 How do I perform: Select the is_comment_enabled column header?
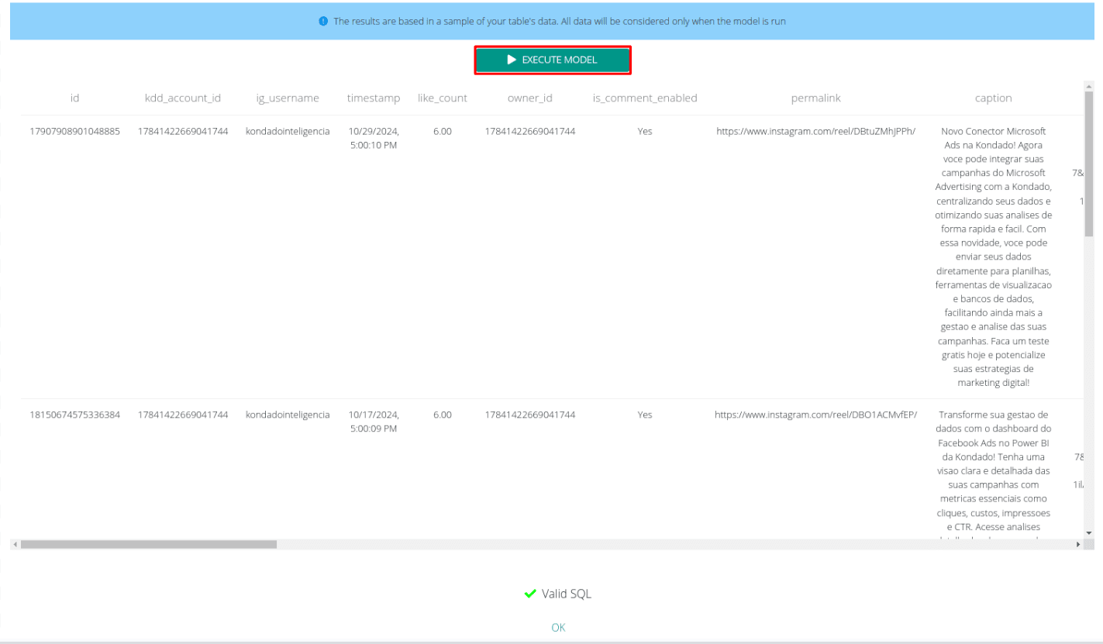click(645, 98)
